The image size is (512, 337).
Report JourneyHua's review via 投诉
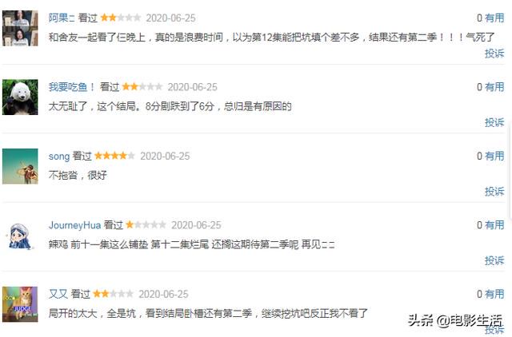click(494, 260)
